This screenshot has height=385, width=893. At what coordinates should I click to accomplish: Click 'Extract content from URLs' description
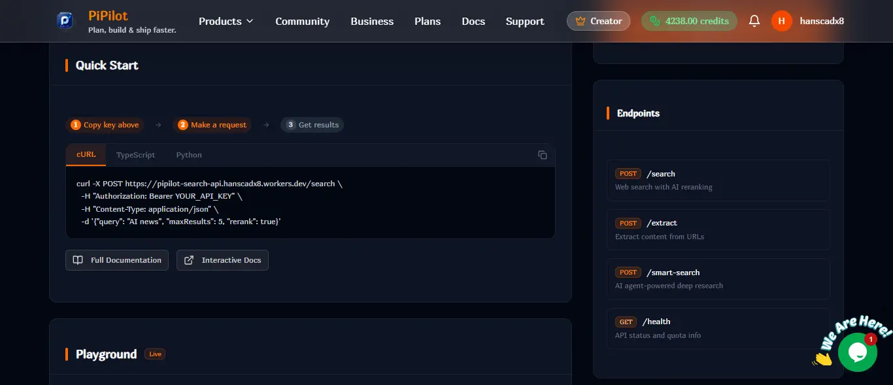[x=660, y=237]
